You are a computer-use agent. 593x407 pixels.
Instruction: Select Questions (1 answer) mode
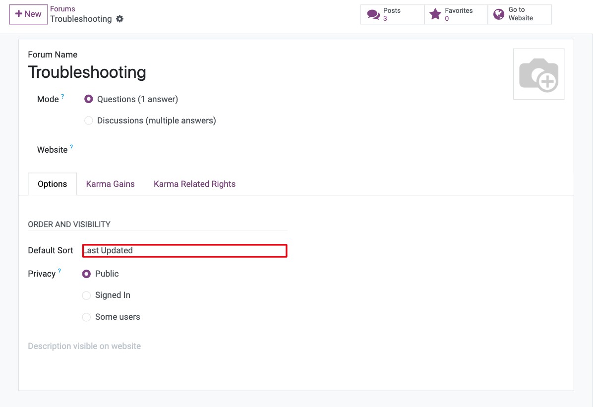click(88, 99)
